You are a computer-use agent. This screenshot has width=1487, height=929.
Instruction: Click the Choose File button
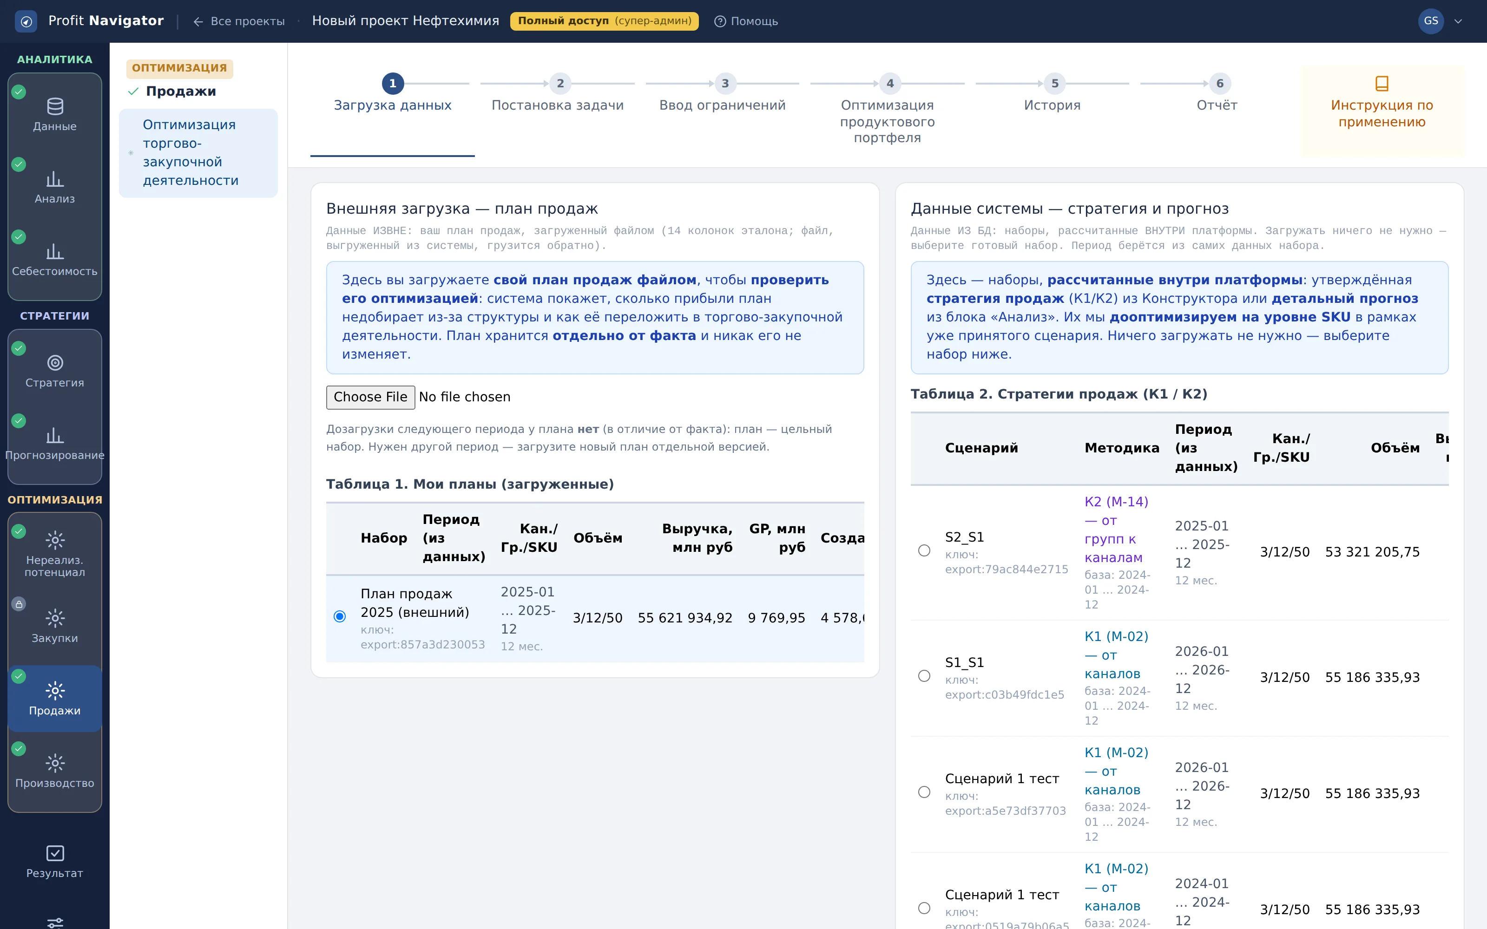[370, 397]
